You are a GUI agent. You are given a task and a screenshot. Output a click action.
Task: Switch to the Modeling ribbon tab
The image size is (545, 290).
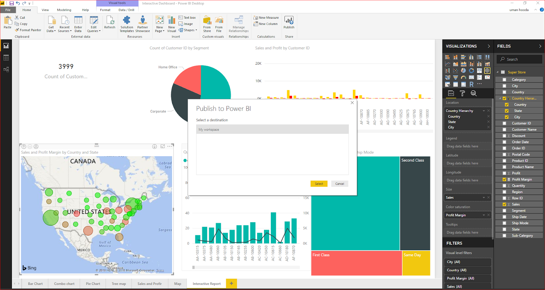click(x=64, y=10)
